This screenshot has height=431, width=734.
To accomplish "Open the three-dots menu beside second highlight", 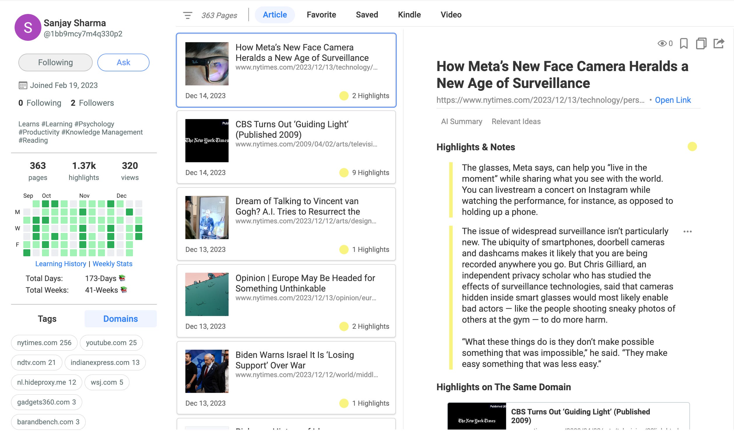I will 688,232.
